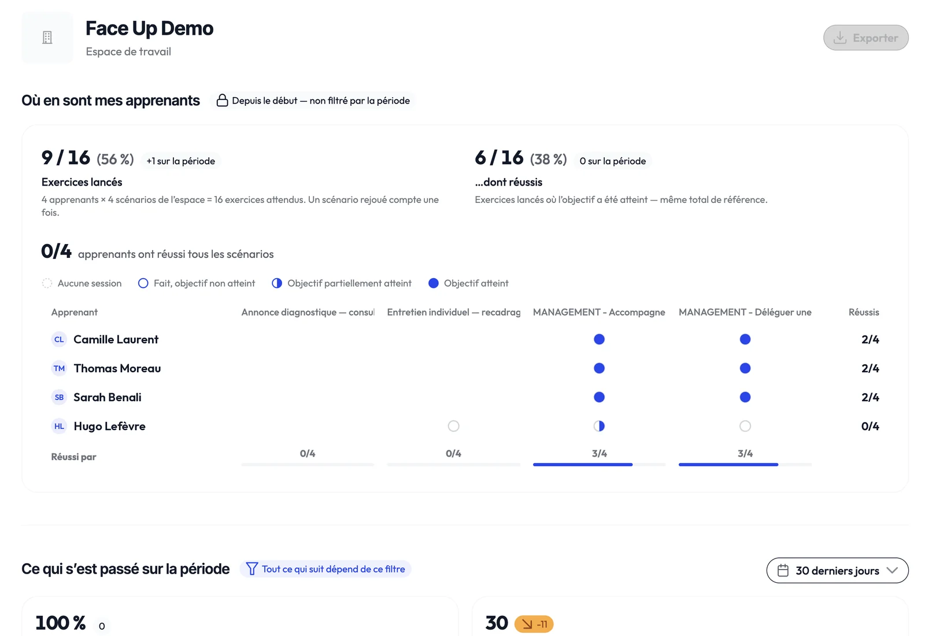Click the 'Annonce diagnostique' column header
Viewport: 925px width, 636px height.
coord(308,312)
